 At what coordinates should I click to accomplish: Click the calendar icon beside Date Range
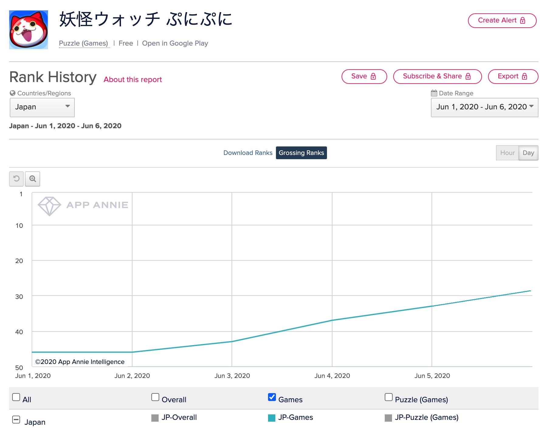tap(434, 93)
